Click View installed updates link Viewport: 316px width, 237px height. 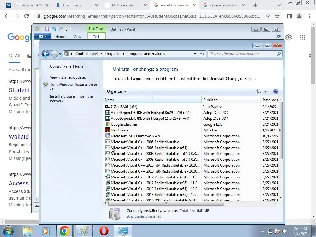coord(68,77)
